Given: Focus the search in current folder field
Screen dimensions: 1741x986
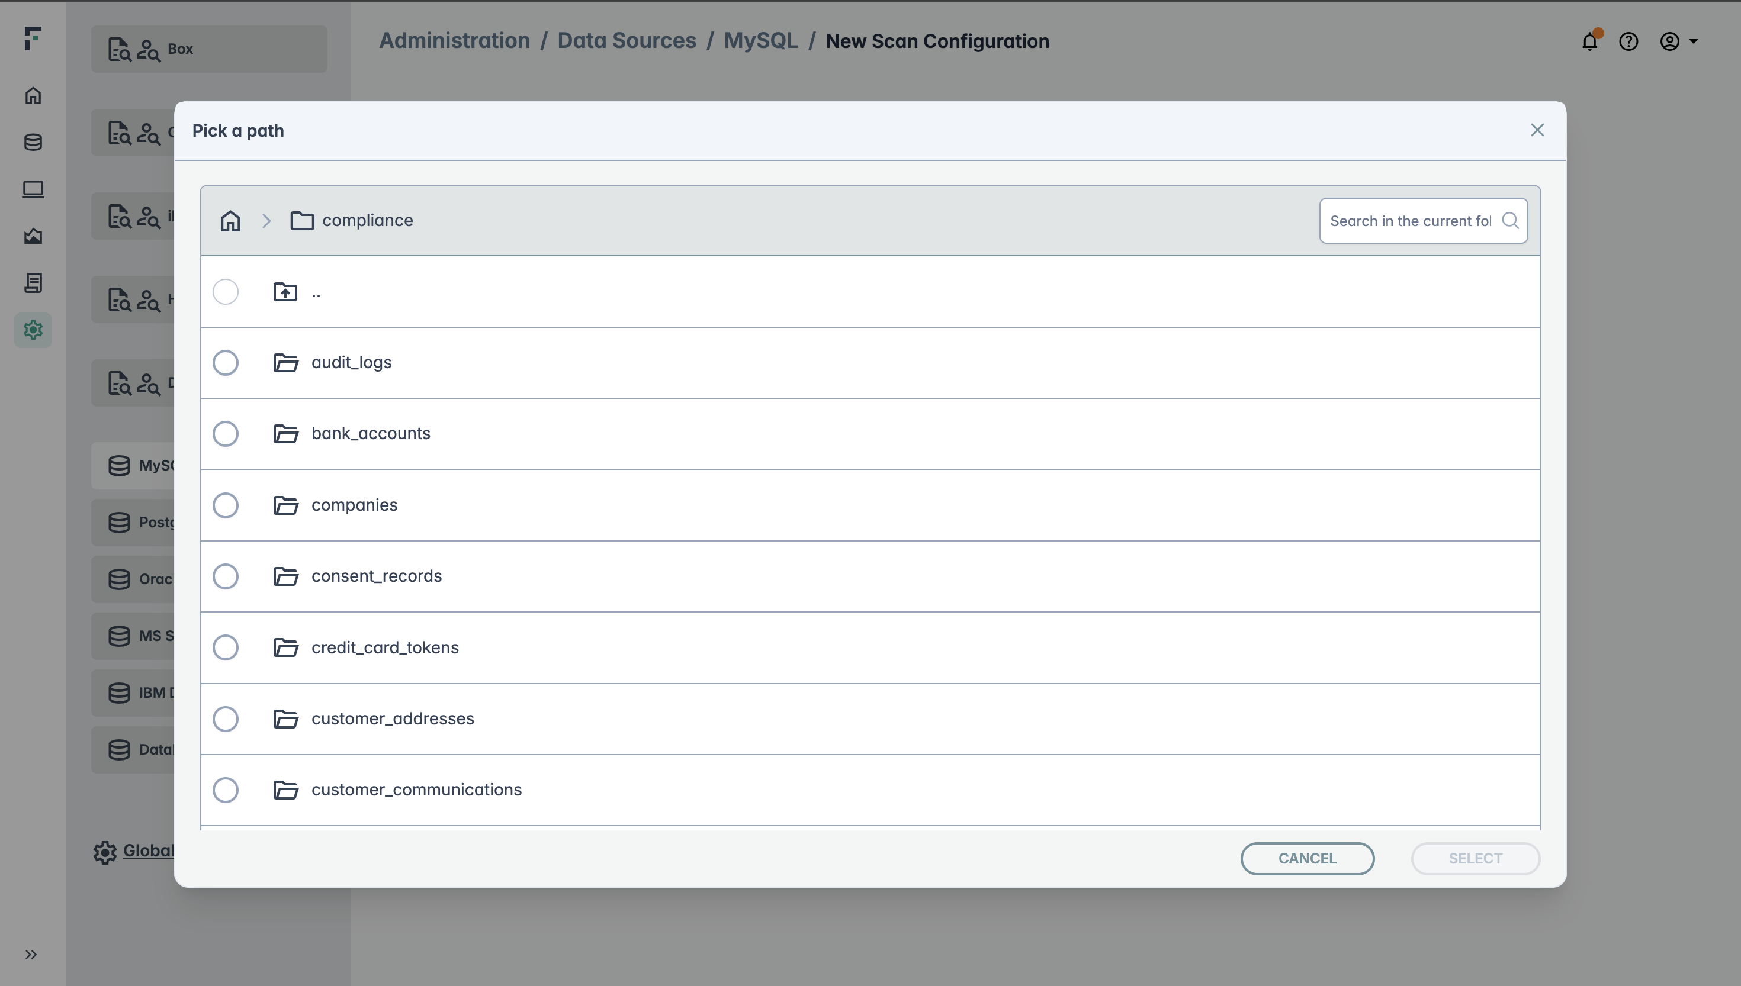Looking at the screenshot, I should tap(1410, 221).
